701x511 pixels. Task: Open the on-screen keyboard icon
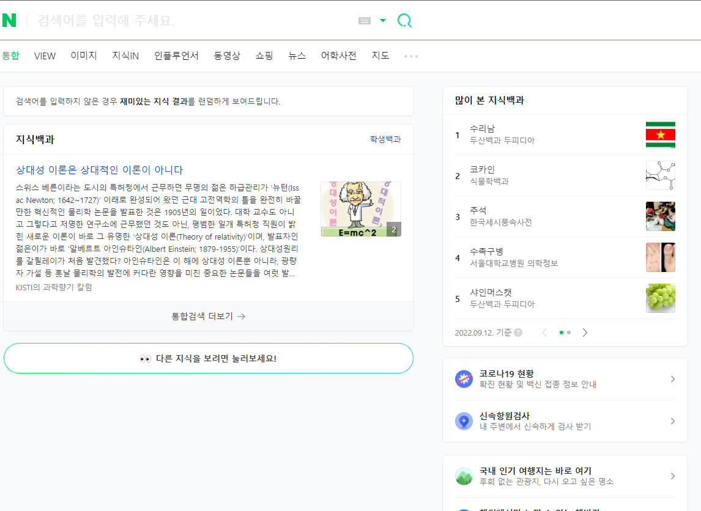click(x=365, y=21)
